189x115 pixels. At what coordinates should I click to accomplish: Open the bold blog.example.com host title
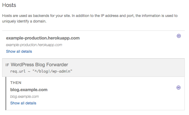29,90
